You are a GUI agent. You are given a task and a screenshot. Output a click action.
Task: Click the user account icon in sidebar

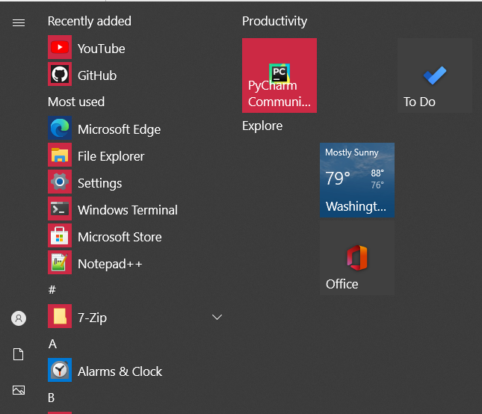click(19, 318)
